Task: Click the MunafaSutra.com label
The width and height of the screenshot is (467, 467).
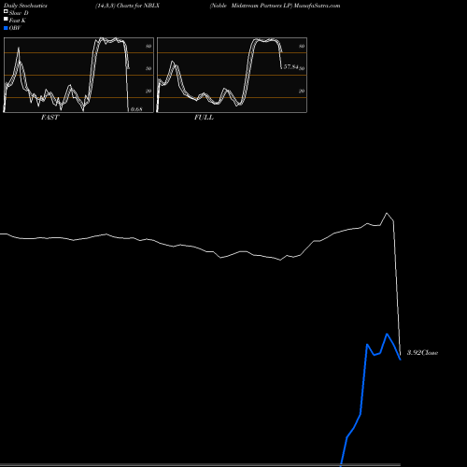Action: click(317, 6)
